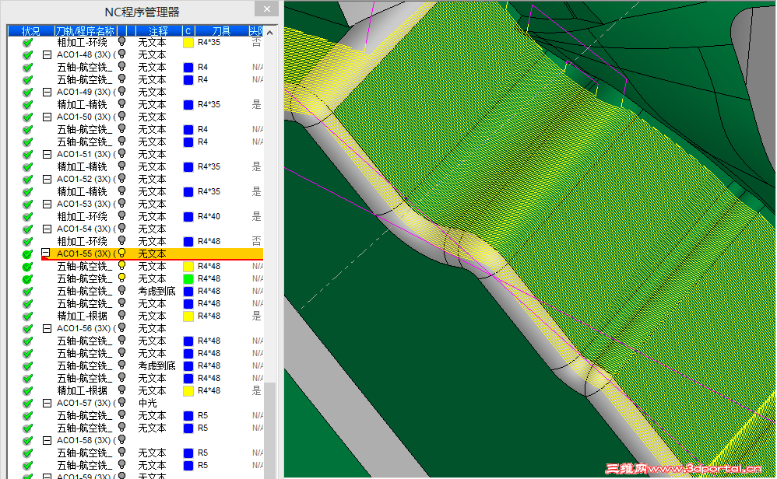Click the bulb on the R4*40 粗加工-环绕 row
The image size is (777, 479).
(121, 215)
